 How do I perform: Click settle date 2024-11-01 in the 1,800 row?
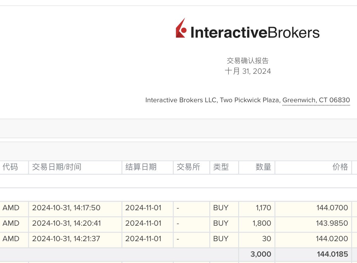[143, 223]
